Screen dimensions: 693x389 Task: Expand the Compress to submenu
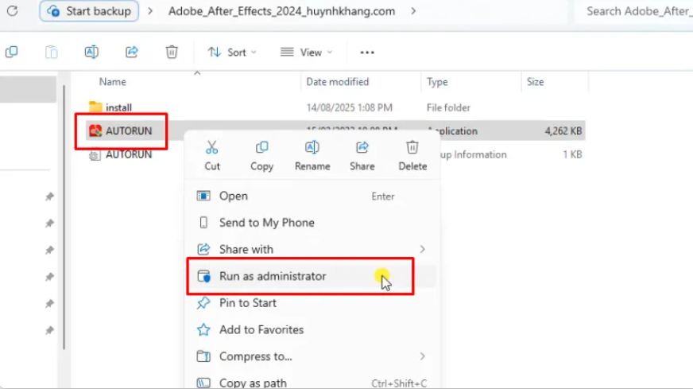[310, 356]
